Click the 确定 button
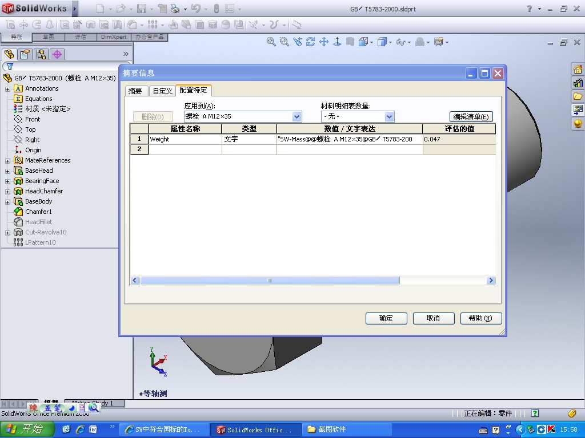Image resolution: width=585 pixels, height=438 pixels. pyautogui.click(x=386, y=318)
